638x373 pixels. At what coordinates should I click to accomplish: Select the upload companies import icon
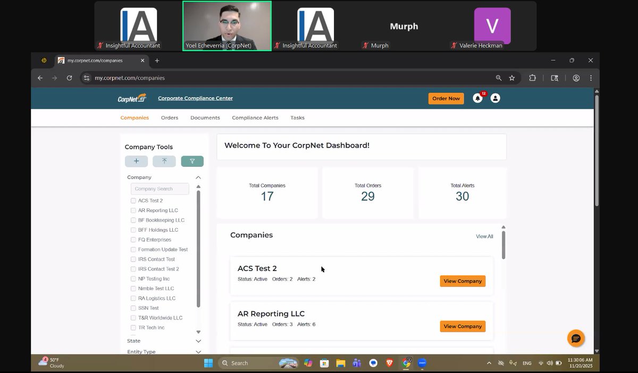[164, 161]
